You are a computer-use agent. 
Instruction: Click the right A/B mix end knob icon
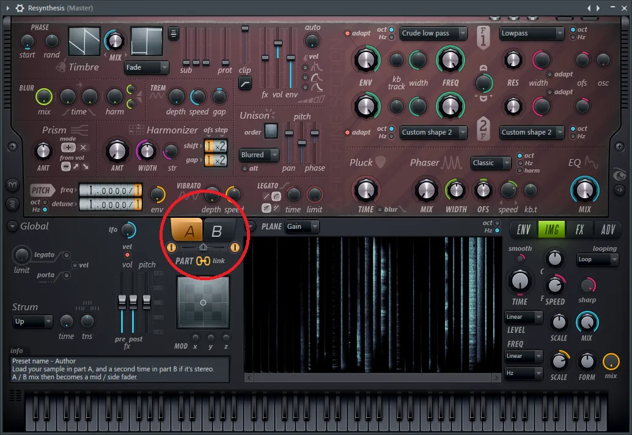235,247
